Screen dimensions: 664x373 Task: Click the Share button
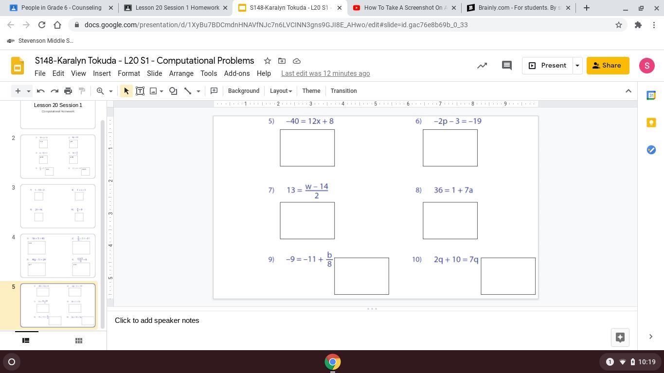tap(608, 66)
